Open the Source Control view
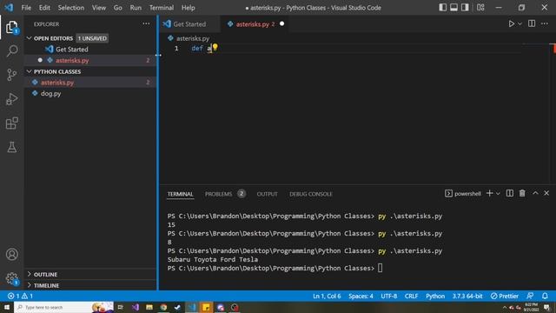The image size is (556, 313). pyautogui.click(x=11, y=75)
